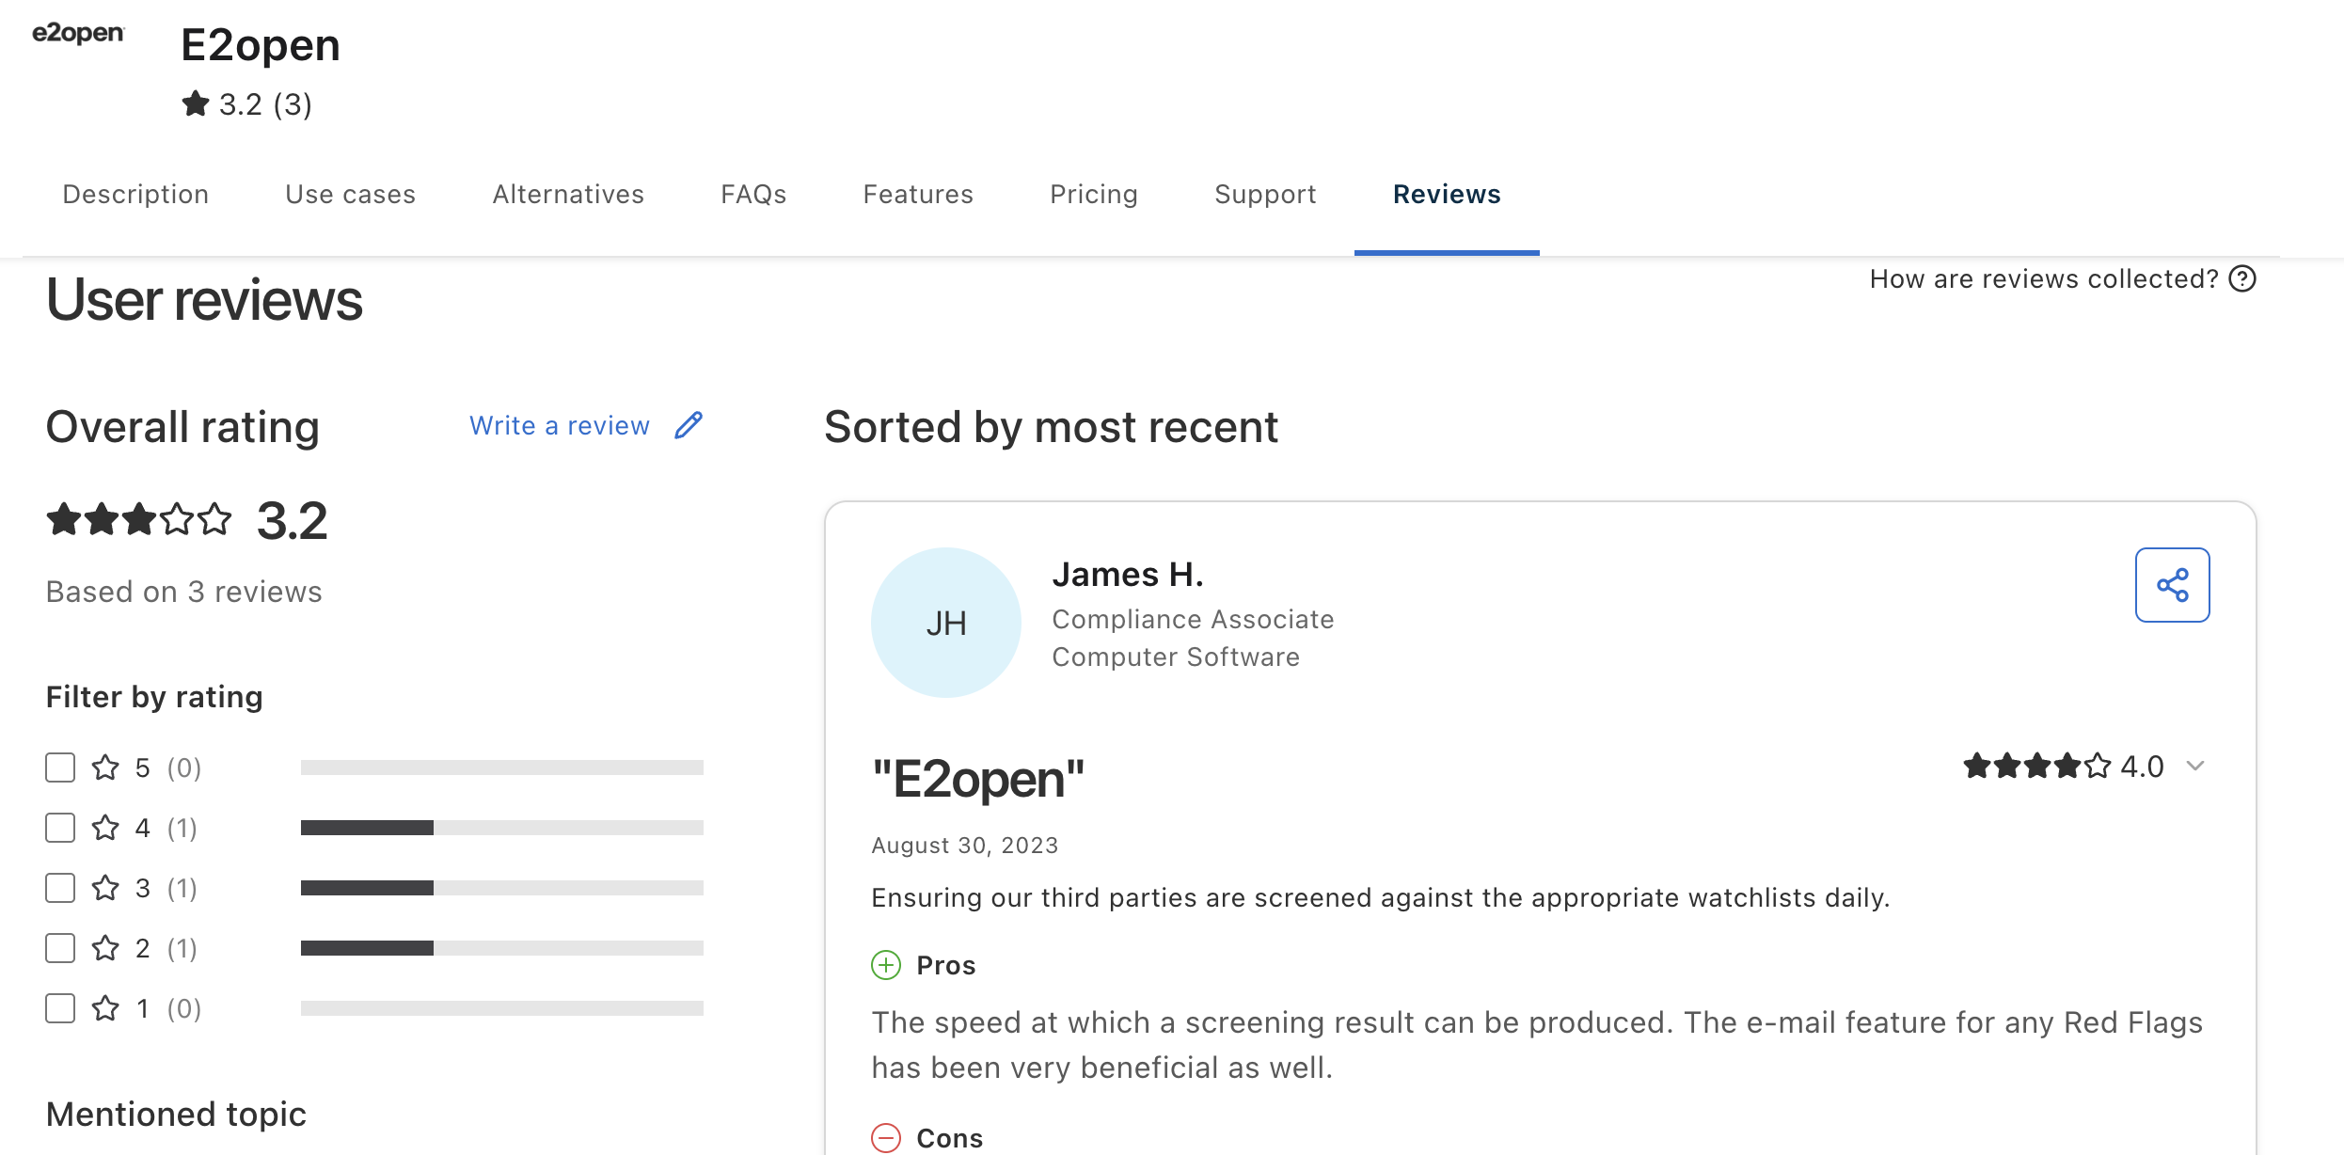
Task: Click the share icon on James H. review
Action: [x=2172, y=585]
